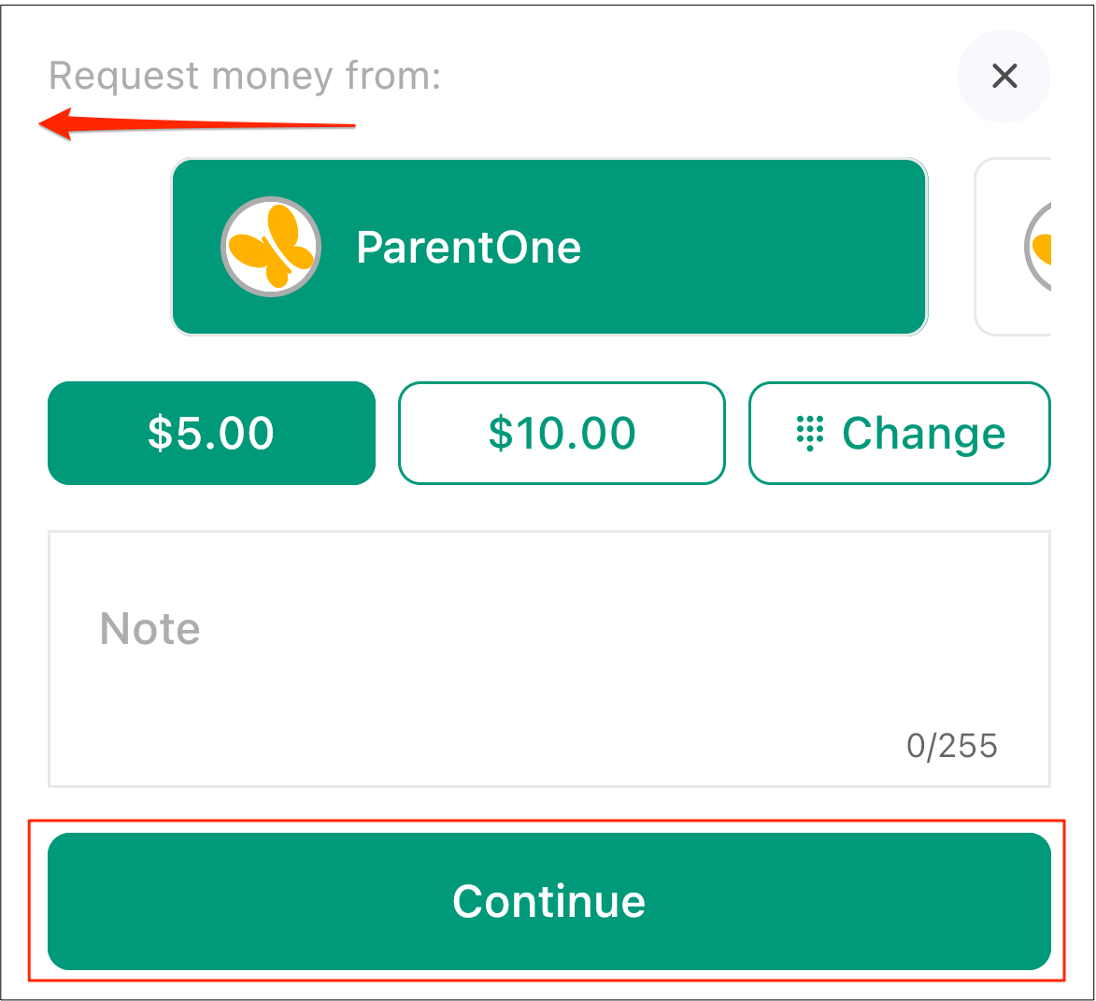Click the word Change in amount row

pyautogui.click(x=923, y=434)
